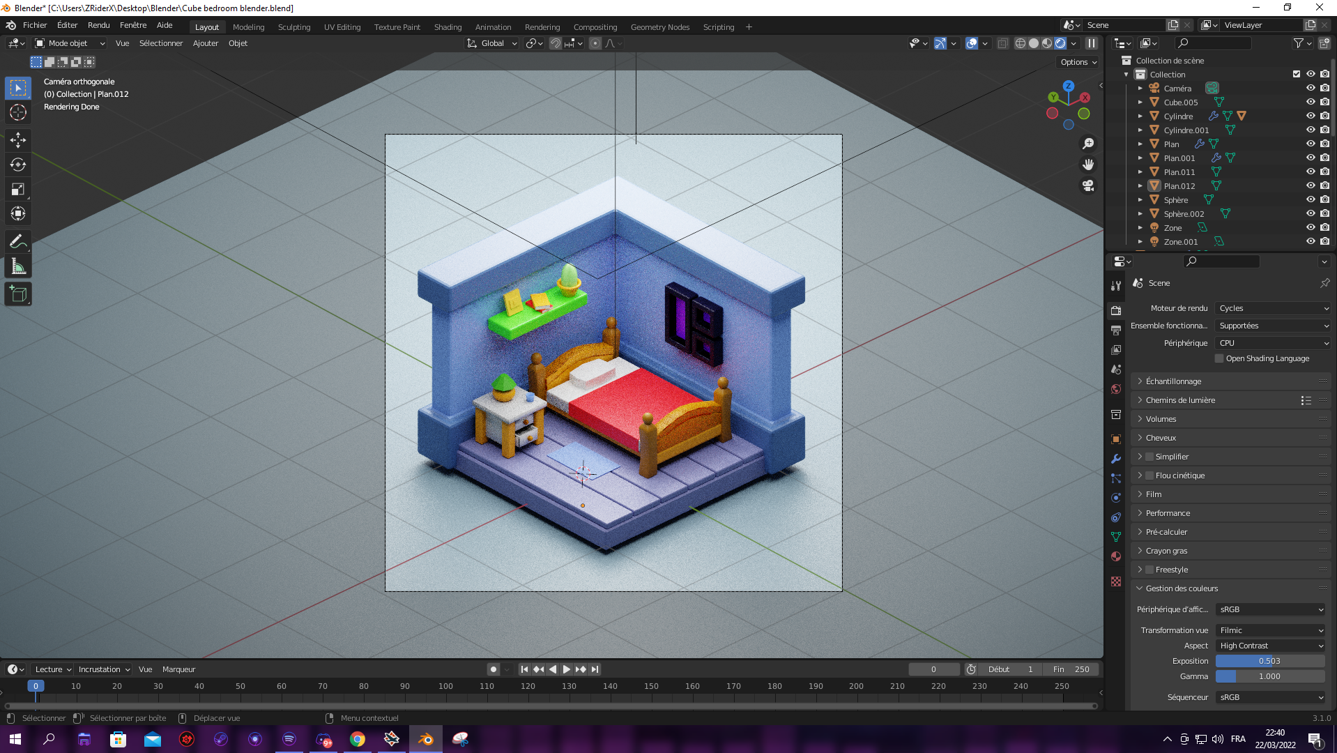Screen dimensions: 1337x753
Task: Select the Cursor tool in left toolbar
Action: pos(18,112)
